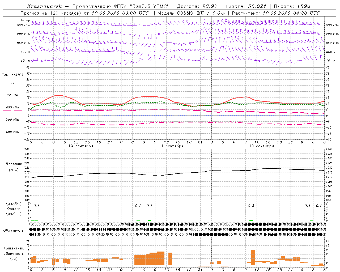This screenshot has height=272, width=340.
Task: Click the Тем-ра(°C) axis title
Action: click(12, 75)
